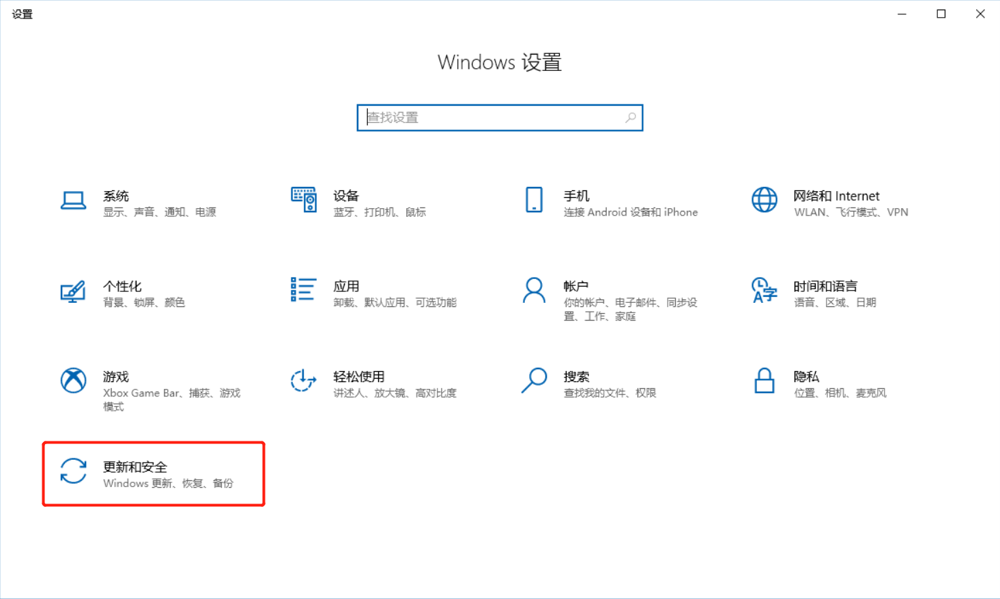Focus the 查找设置 search box
Image resolution: width=1000 pixels, height=599 pixels.
point(491,117)
